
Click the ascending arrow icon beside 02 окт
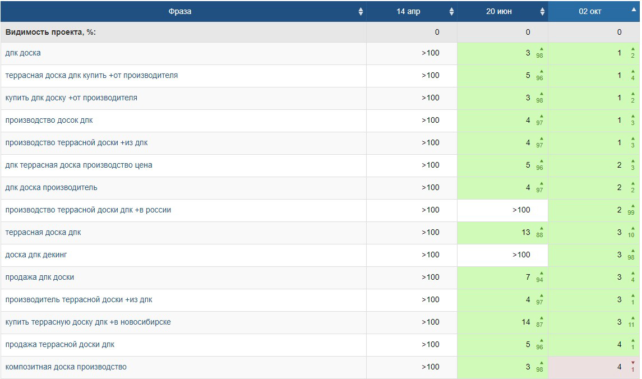click(x=634, y=9)
